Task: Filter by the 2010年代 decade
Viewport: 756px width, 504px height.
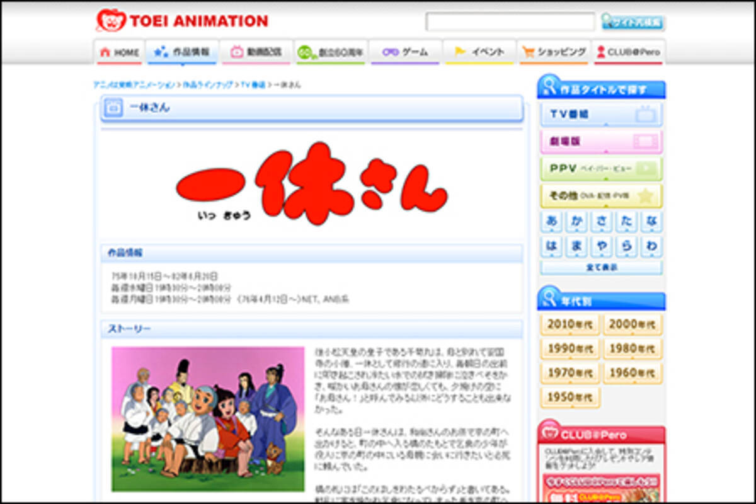Action: [x=570, y=324]
